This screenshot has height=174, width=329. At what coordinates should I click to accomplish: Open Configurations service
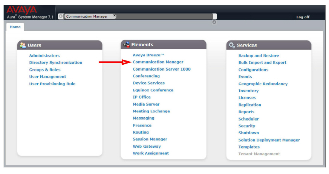pos(253,70)
